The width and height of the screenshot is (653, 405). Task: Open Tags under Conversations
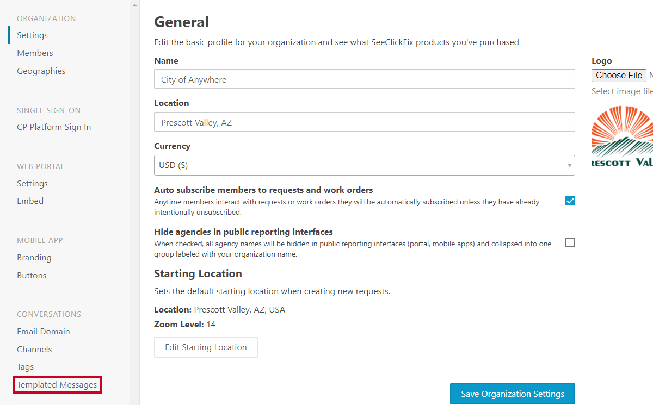[25, 367]
